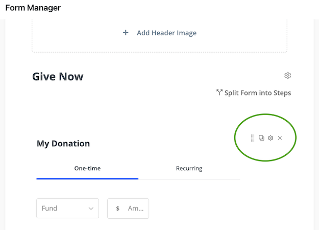
Task: Click the dollar sign in amount field
Action: coord(118,209)
